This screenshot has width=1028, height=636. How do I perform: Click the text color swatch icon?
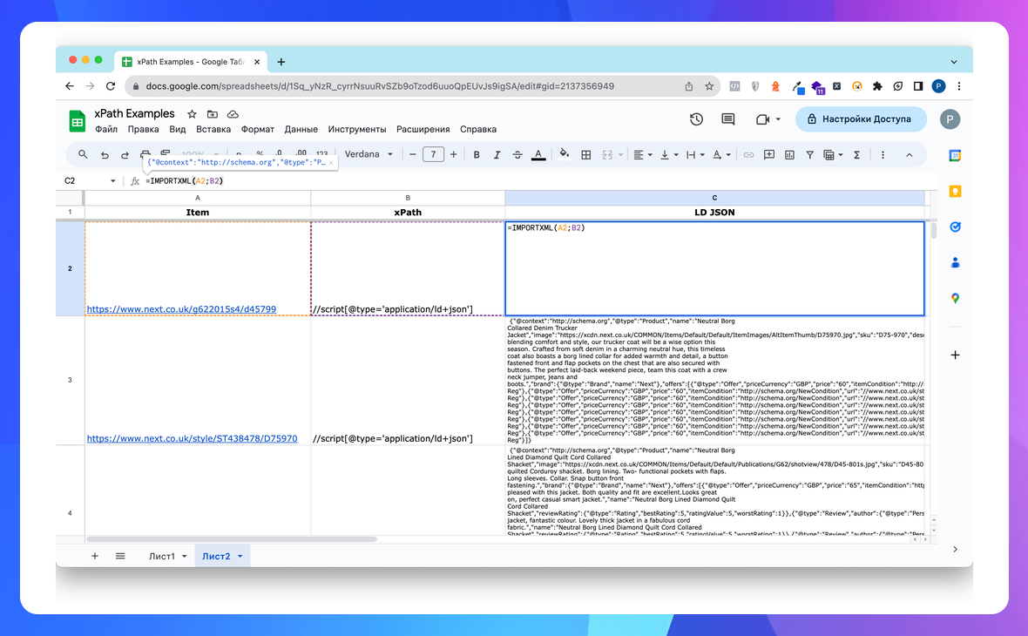point(538,154)
